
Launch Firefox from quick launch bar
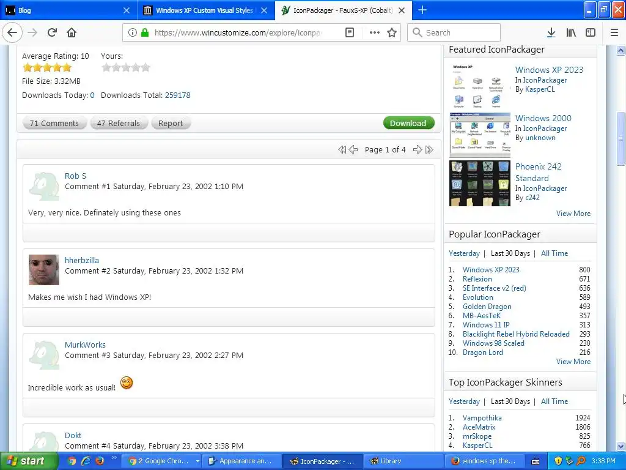tap(100, 461)
